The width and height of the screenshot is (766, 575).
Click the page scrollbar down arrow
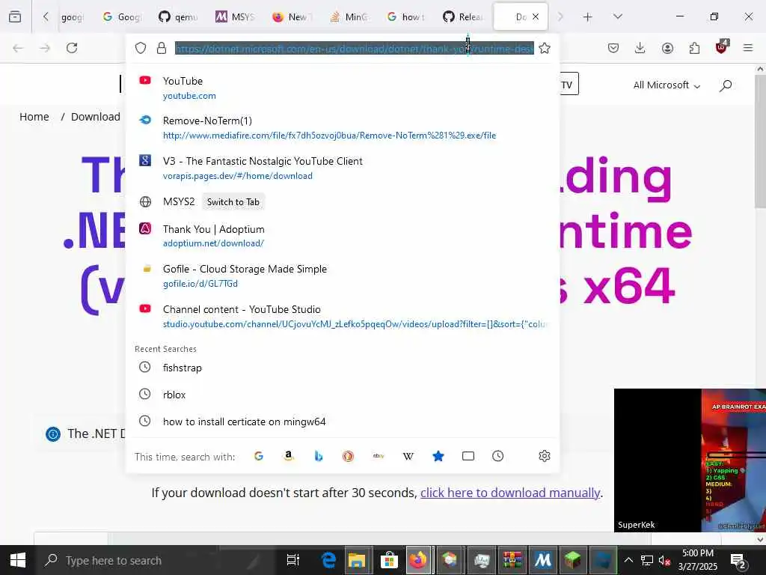[760, 539]
